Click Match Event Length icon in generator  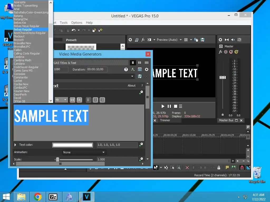pyautogui.click(x=140, y=69)
